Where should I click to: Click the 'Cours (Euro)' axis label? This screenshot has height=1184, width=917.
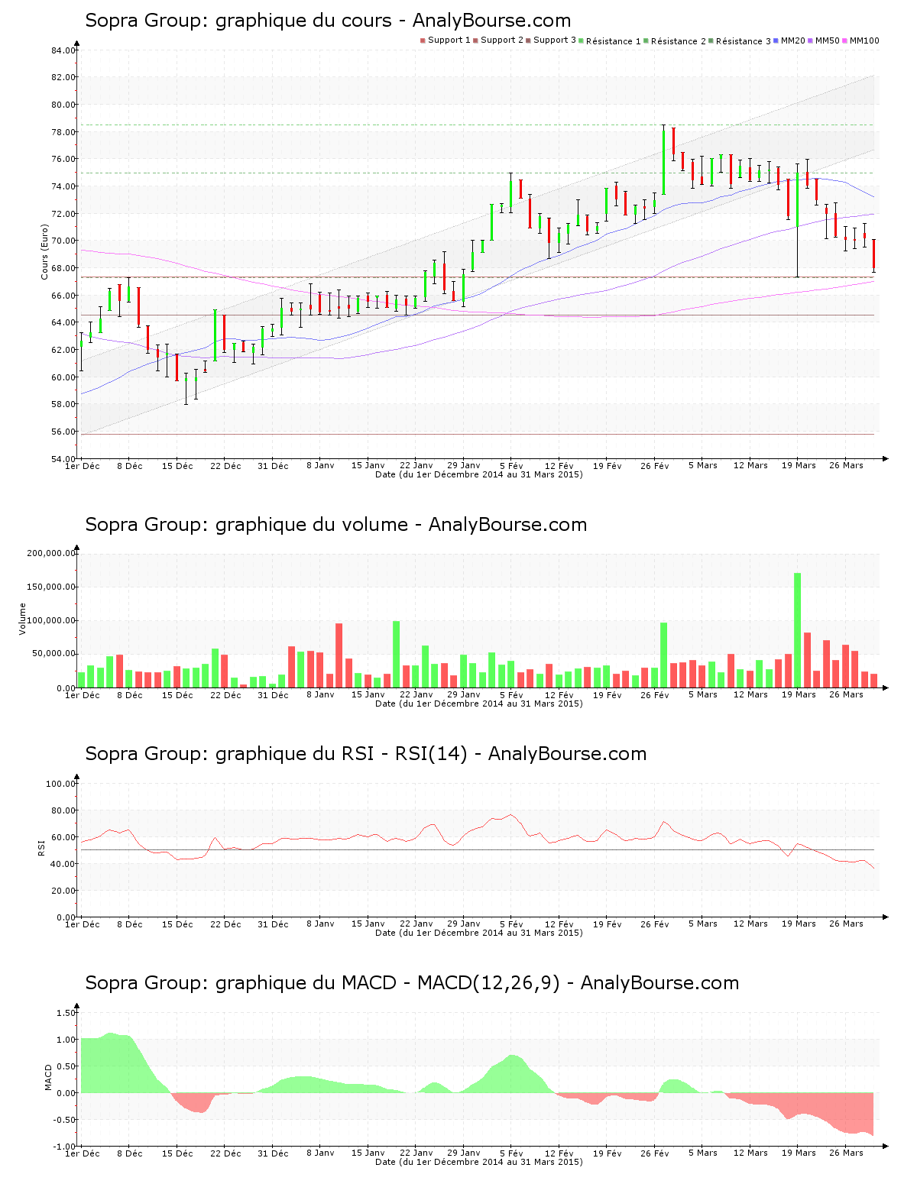45,252
